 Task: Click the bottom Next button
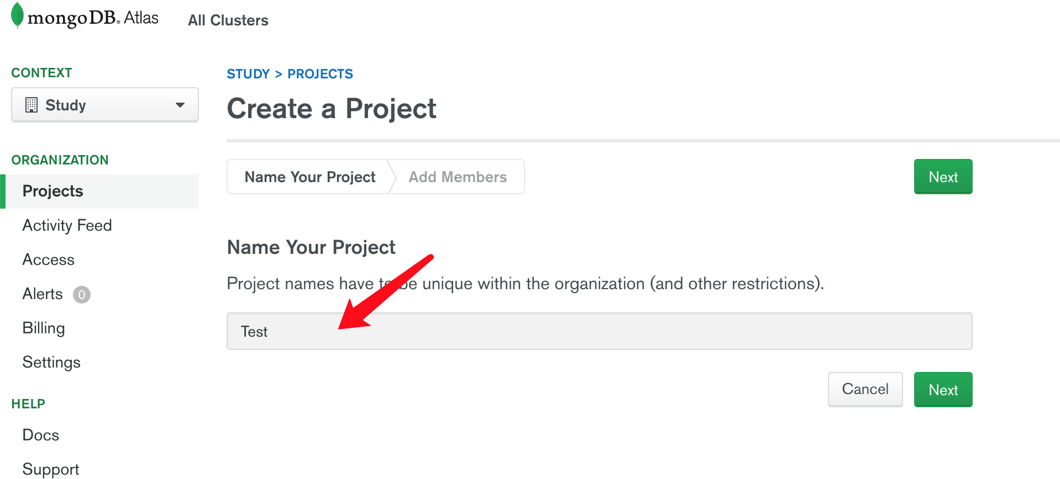click(943, 390)
